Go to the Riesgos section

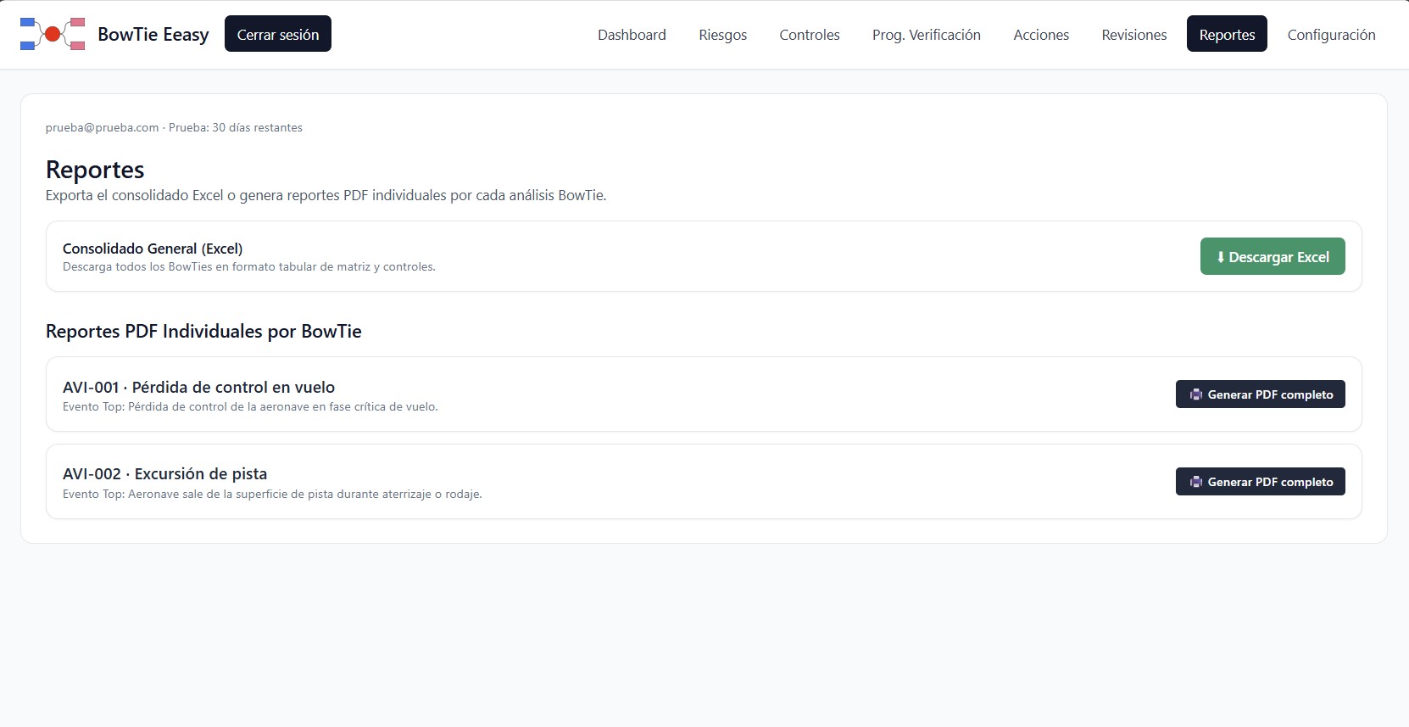[723, 34]
